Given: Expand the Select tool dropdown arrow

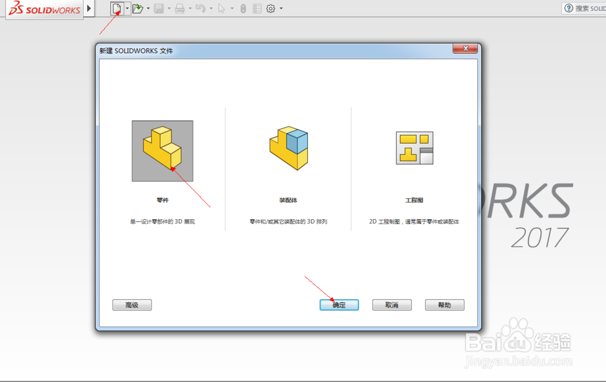Looking at the screenshot, I should pos(232,8).
